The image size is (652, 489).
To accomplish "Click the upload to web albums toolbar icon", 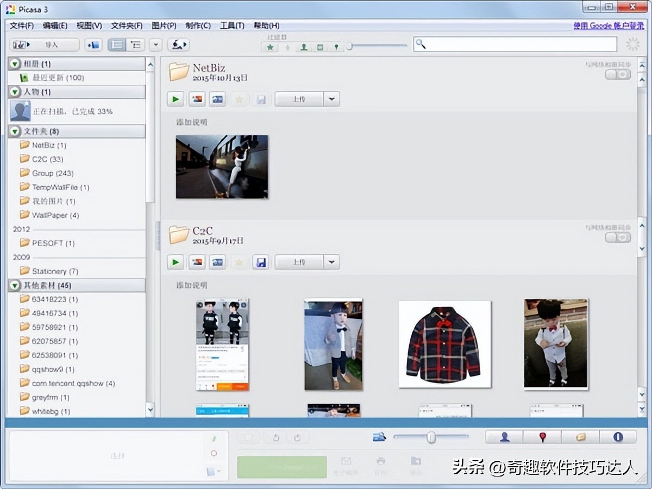I will (178, 45).
